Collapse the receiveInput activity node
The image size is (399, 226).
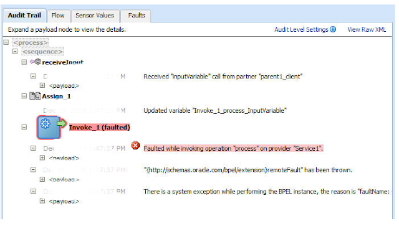tap(24, 62)
